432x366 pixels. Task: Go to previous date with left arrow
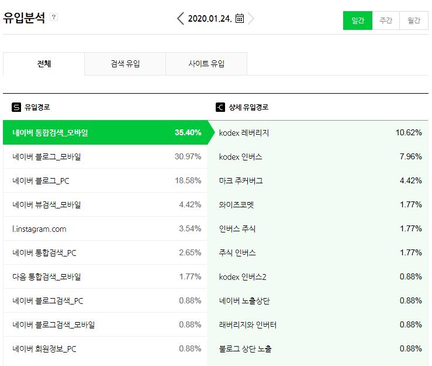coord(181,19)
